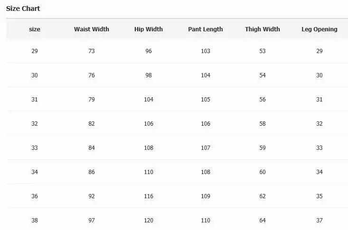Viewport: 348px width, 230px height.
Task: Select the Leg Opening column header
Action: click(320, 29)
